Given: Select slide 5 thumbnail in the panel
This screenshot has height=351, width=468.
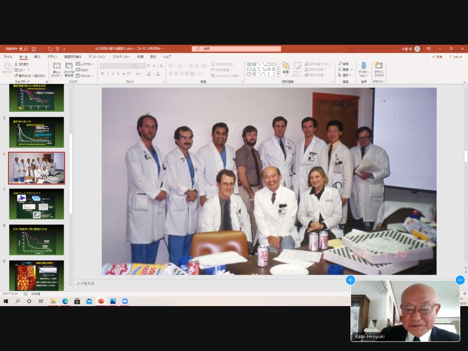Looking at the screenshot, I should pos(37,132).
